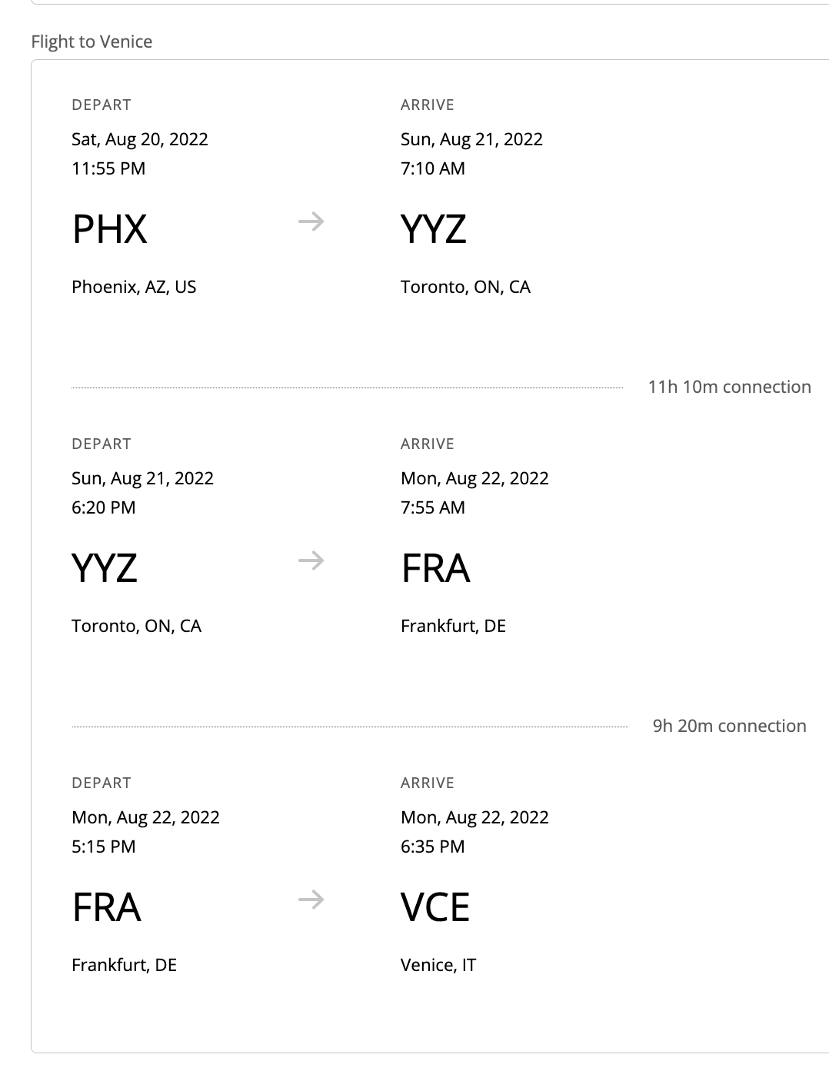The image size is (829, 1081).
Task: Click the 5:15 PM departure time
Action: pos(104,847)
